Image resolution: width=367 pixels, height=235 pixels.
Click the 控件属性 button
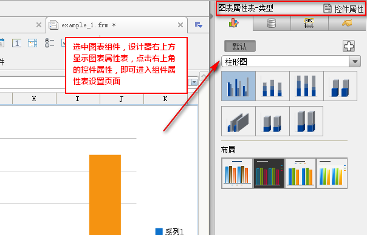343,9
